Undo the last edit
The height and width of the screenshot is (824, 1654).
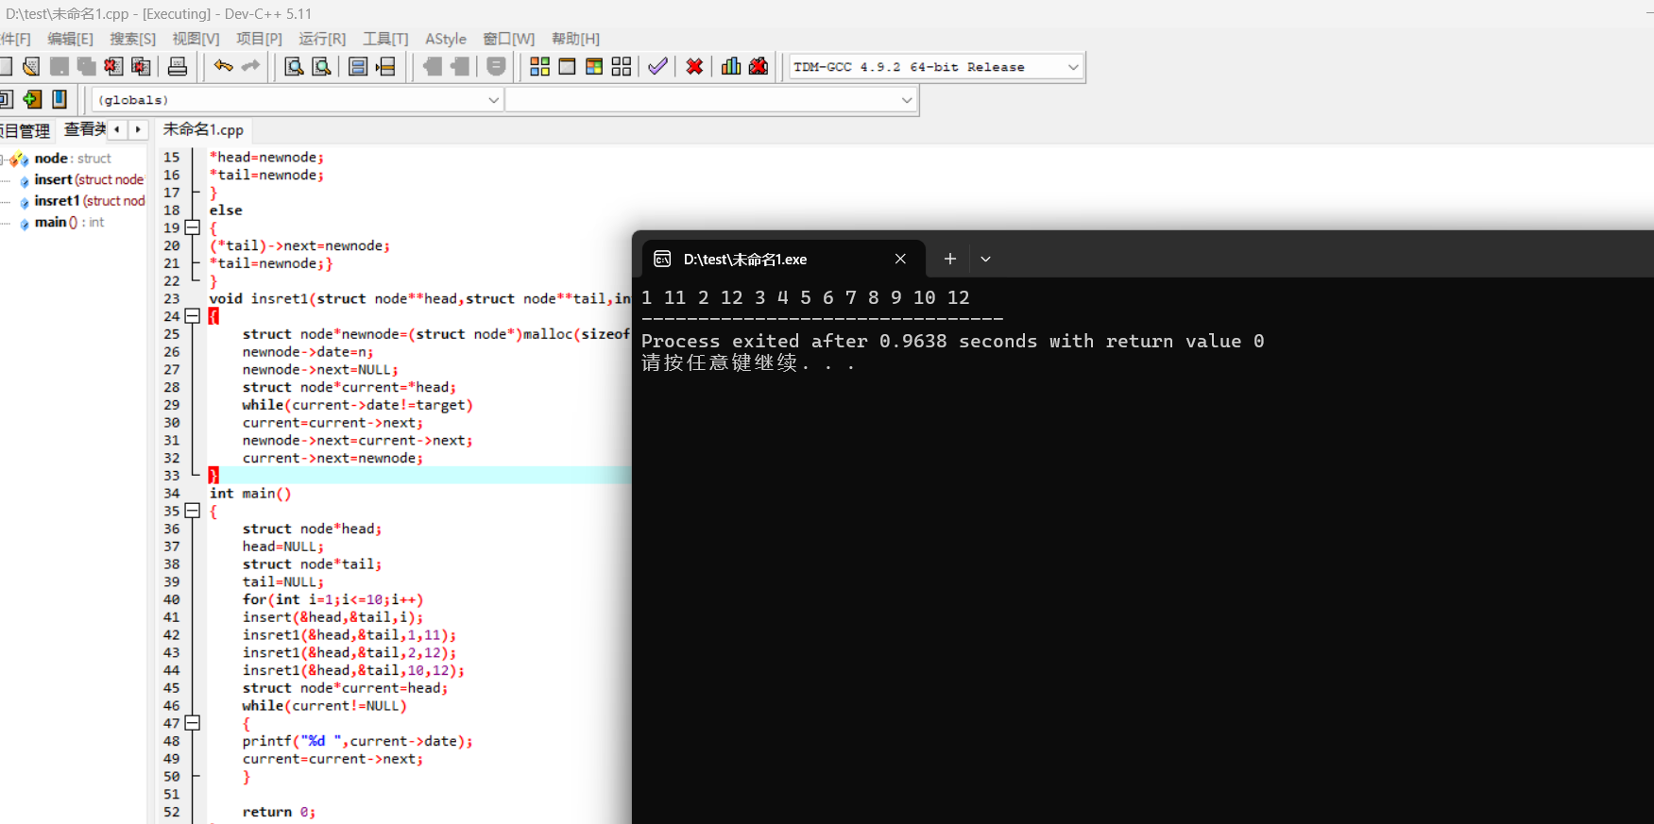(223, 66)
